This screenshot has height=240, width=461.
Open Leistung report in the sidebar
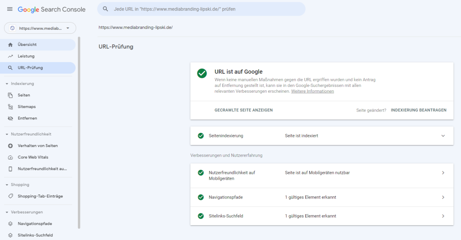click(38, 56)
